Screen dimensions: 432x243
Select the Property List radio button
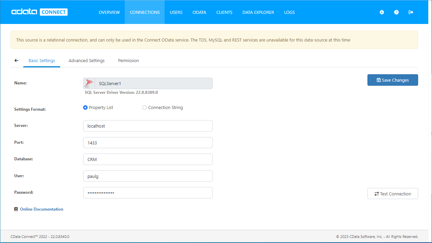coord(85,108)
